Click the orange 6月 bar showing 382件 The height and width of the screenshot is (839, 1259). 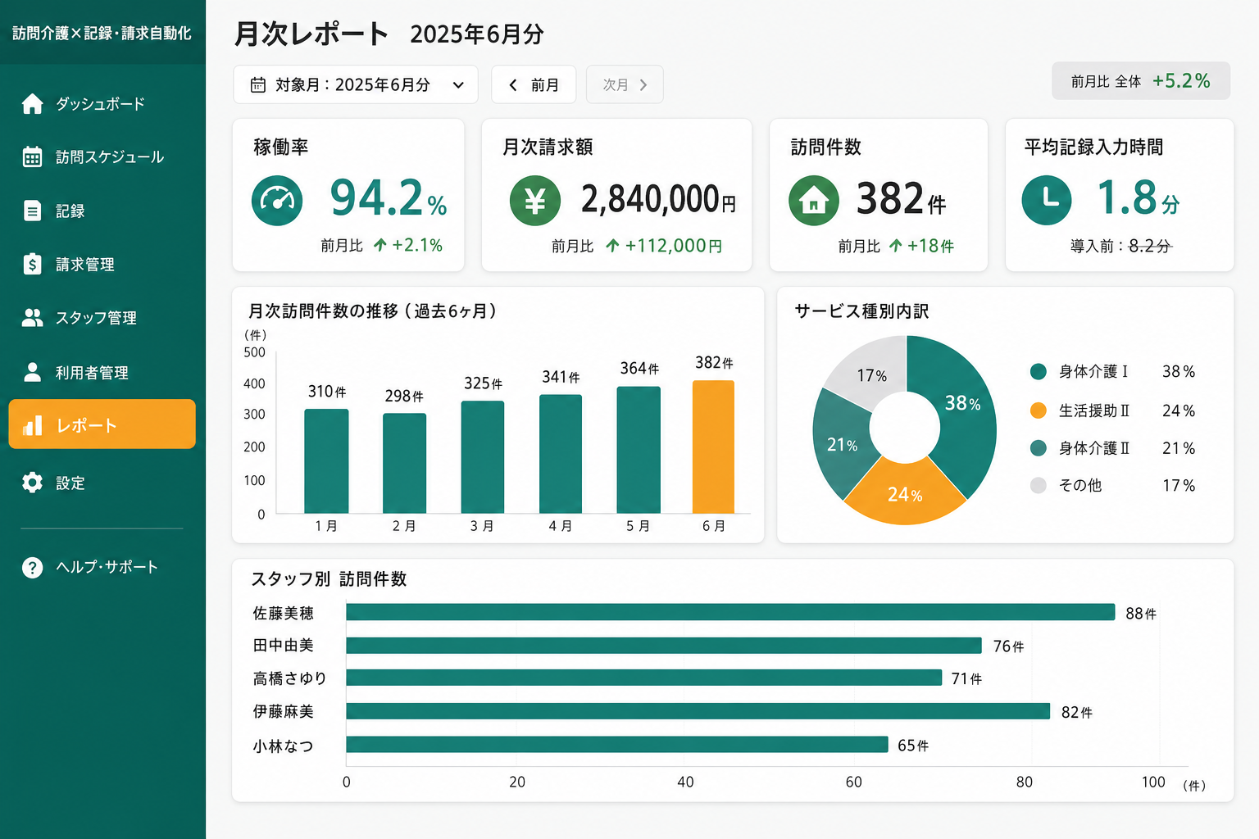[713, 447]
